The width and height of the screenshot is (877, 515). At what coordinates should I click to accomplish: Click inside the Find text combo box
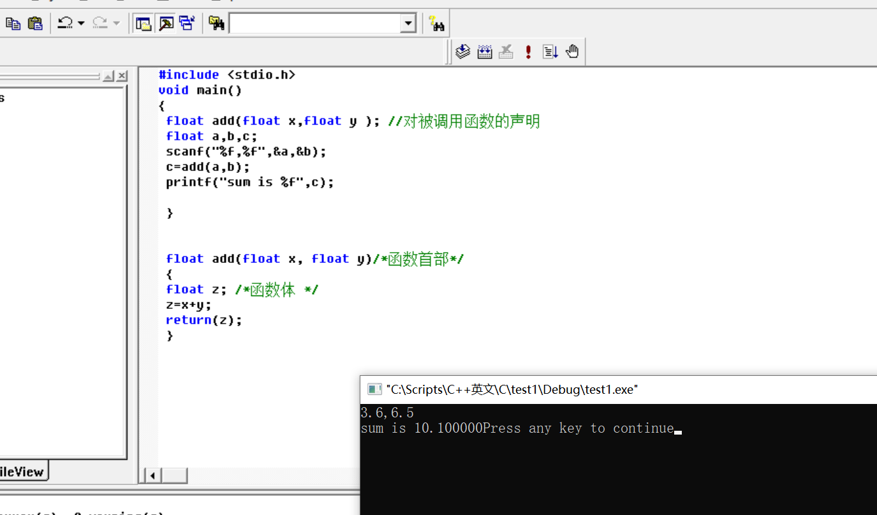click(315, 24)
